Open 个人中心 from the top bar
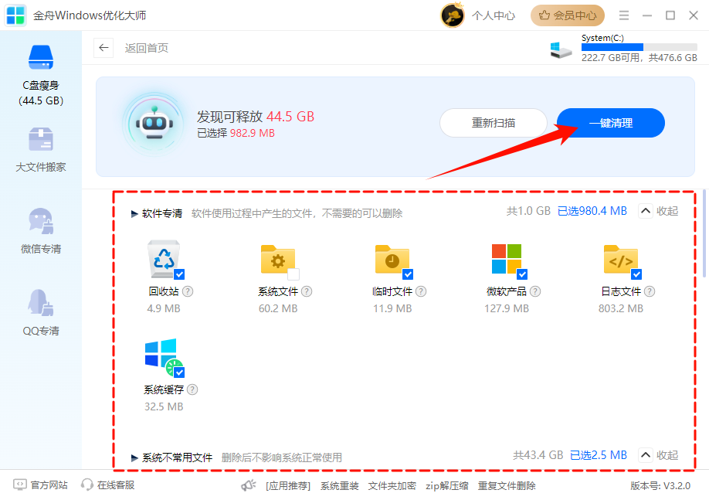The height and width of the screenshot is (500, 709). [x=494, y=15]
